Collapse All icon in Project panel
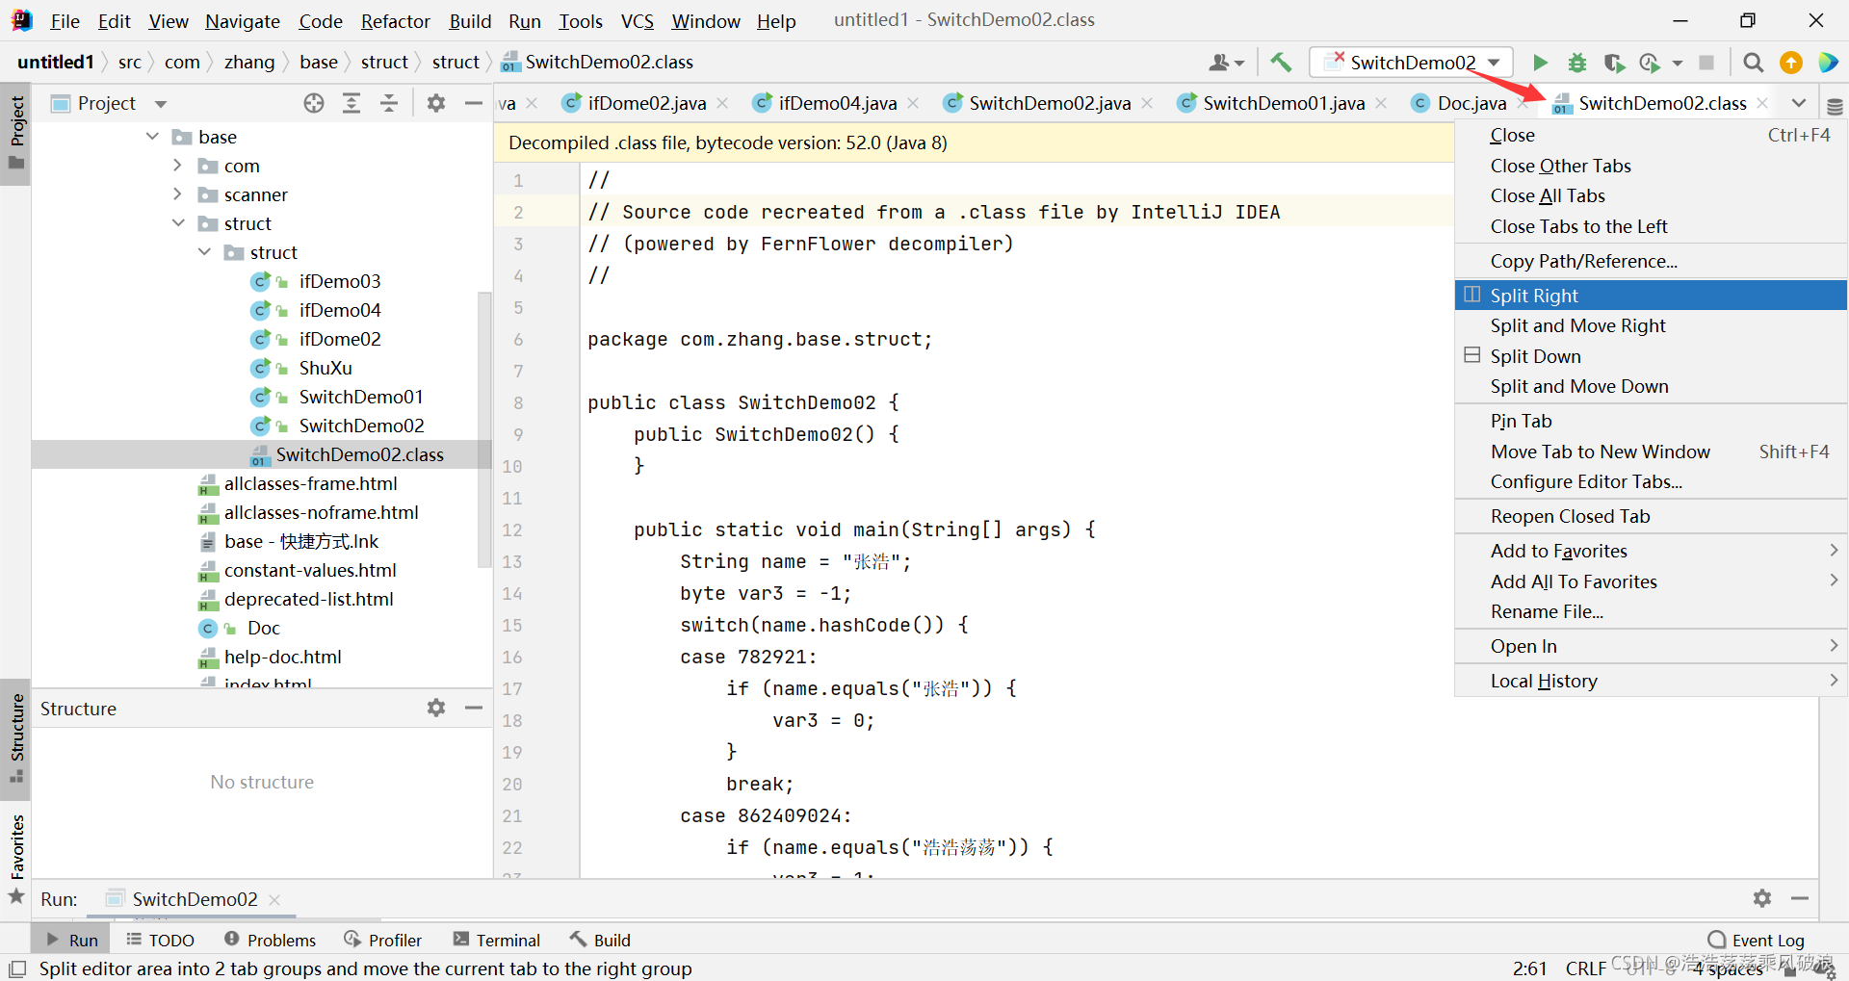Screen dimensions: 1849x981 389,103
